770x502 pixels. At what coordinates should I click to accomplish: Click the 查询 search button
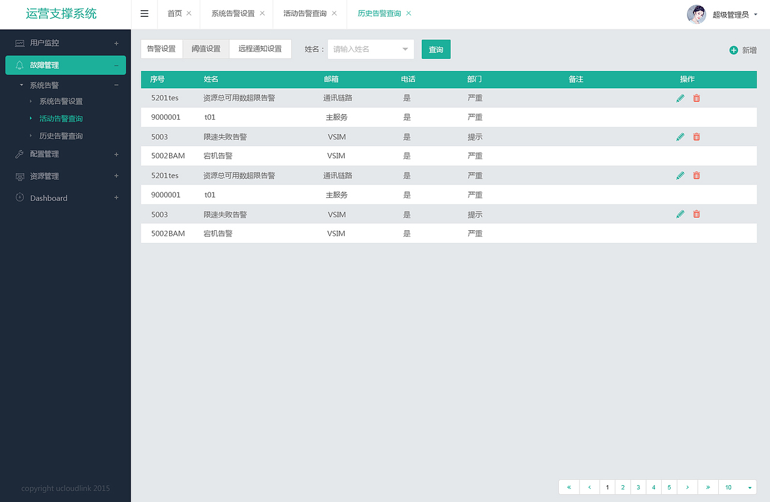[x=436, y=49]
